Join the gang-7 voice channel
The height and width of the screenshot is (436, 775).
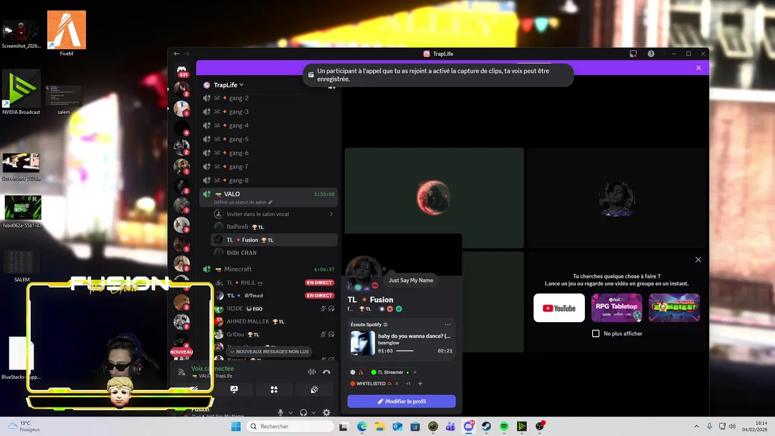(268, 167)
